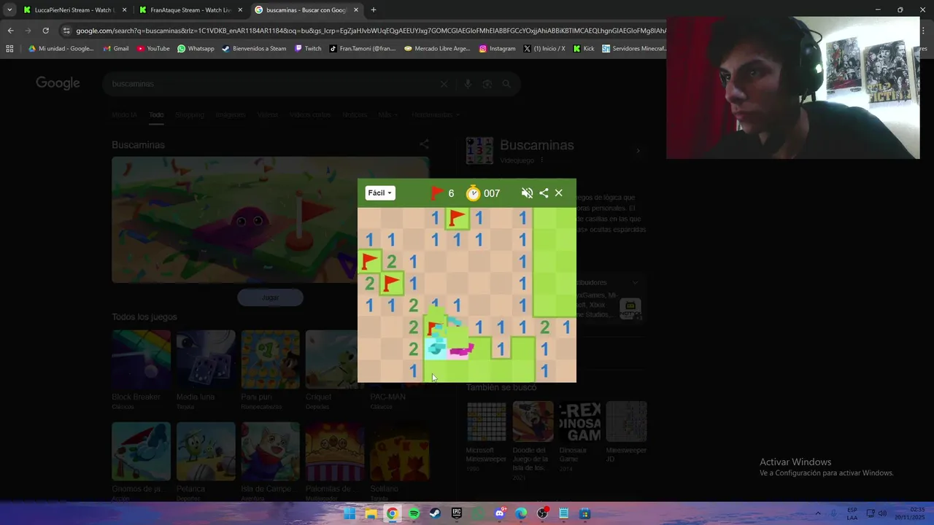Open the Windows Start menu

[350, 513]
